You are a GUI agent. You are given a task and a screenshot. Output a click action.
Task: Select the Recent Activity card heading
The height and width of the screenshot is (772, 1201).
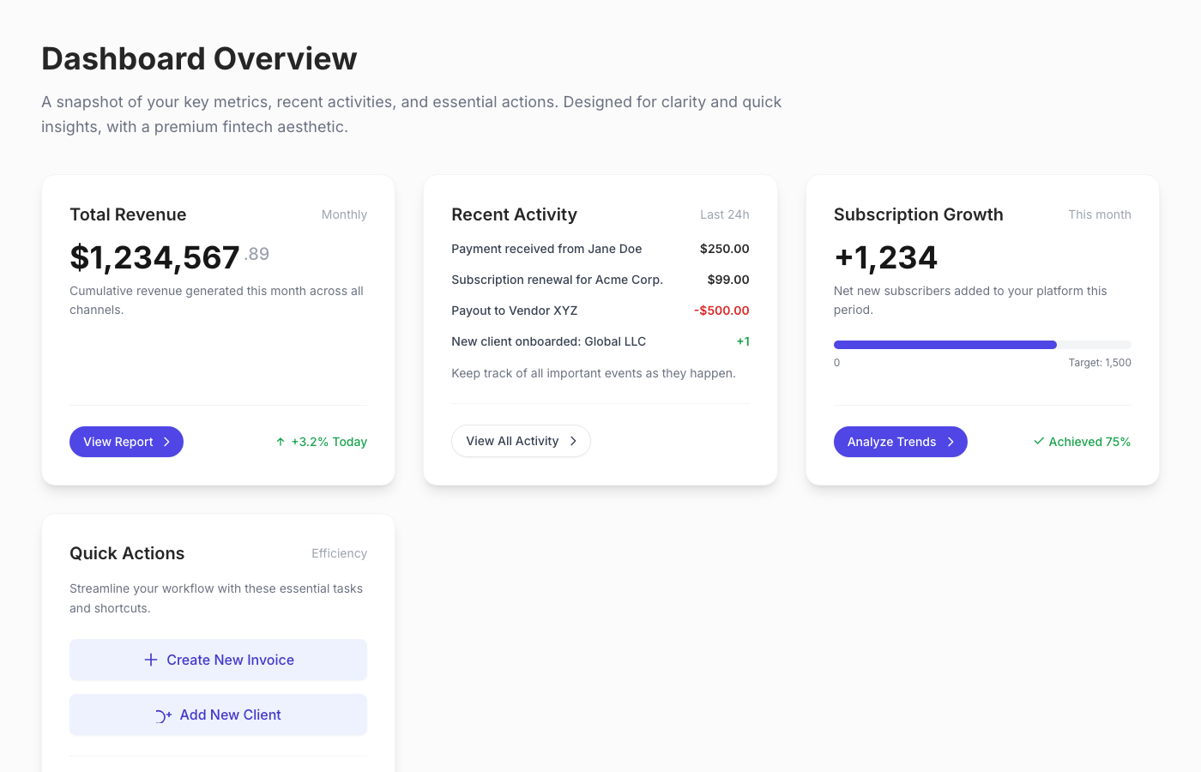(514, 214)
